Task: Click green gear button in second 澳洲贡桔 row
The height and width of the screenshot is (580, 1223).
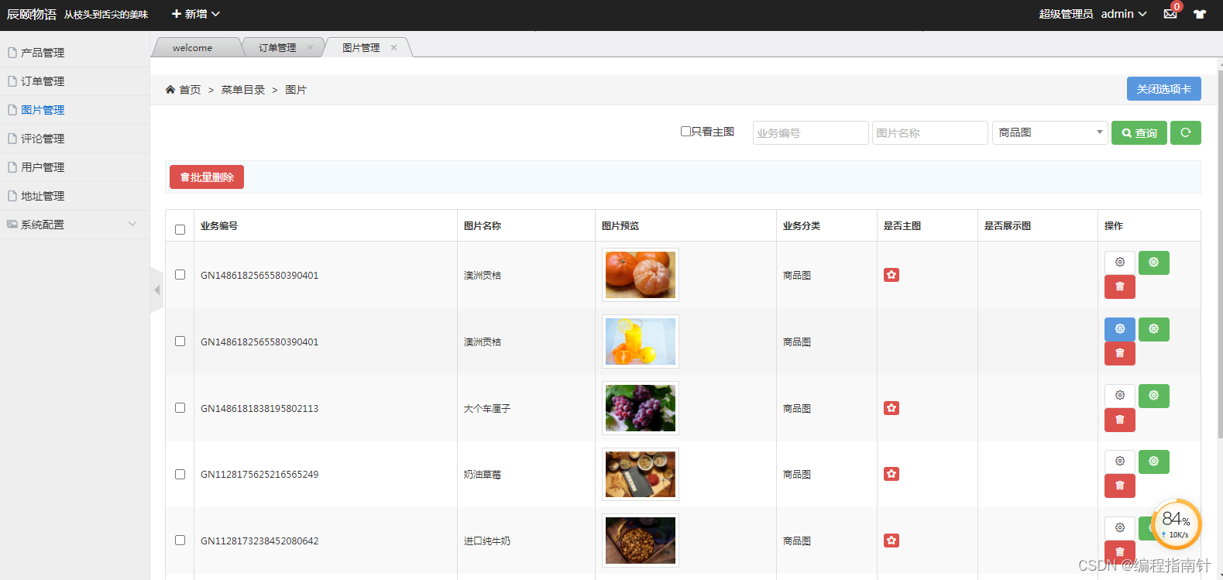Action: click(x=1154, y=329)
